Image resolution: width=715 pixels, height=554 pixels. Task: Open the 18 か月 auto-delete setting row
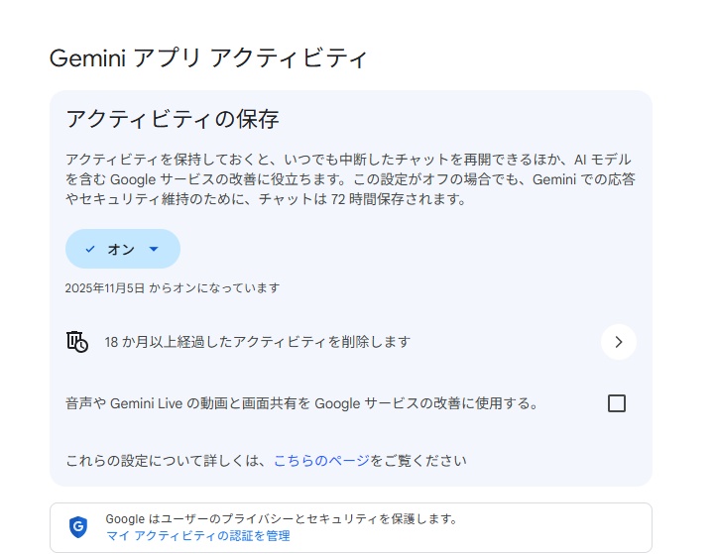pos(351,342)
